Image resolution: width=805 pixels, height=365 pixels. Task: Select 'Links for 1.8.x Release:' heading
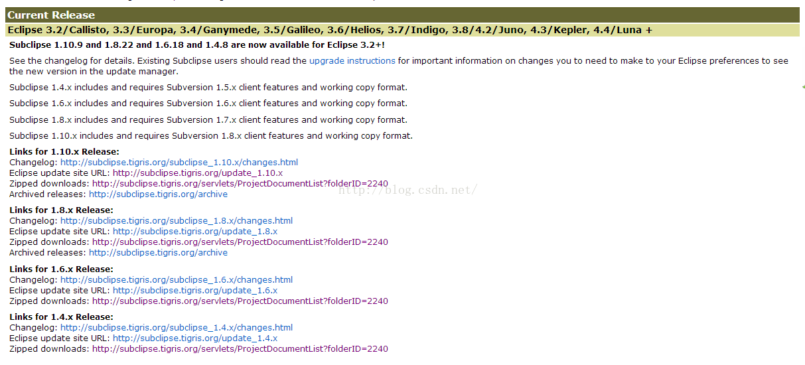[62, 210]
